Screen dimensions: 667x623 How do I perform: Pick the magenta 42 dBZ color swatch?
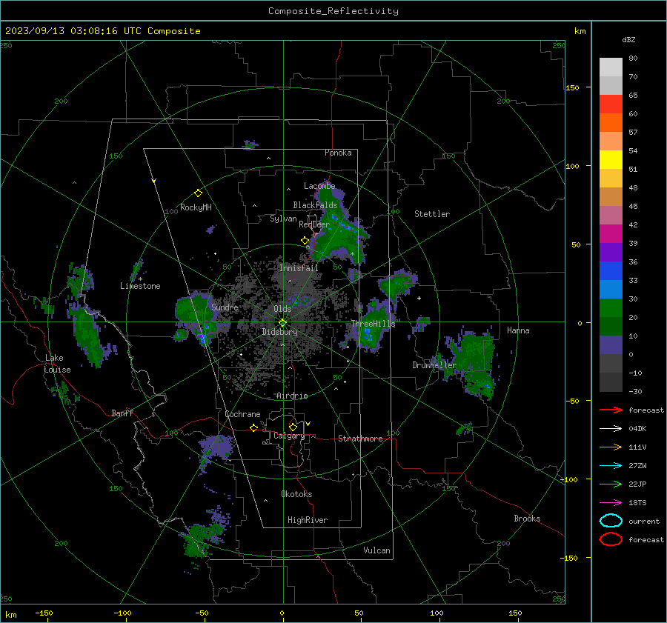pyautogui.click(x=611, y=234)
